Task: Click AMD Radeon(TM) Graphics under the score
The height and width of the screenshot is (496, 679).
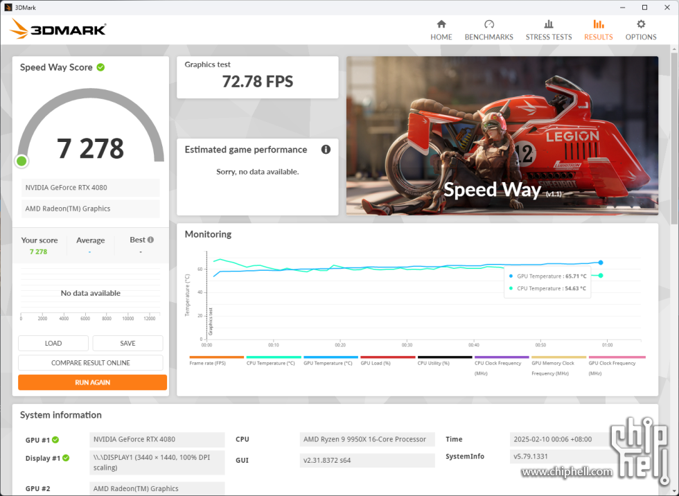Action: [x=91, y=209]
